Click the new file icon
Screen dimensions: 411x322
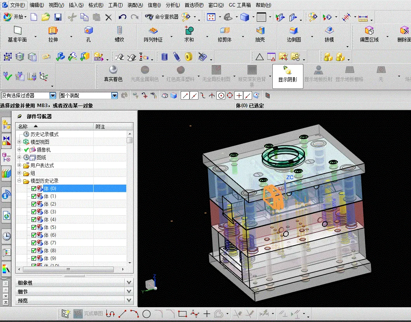coord(34,17)
